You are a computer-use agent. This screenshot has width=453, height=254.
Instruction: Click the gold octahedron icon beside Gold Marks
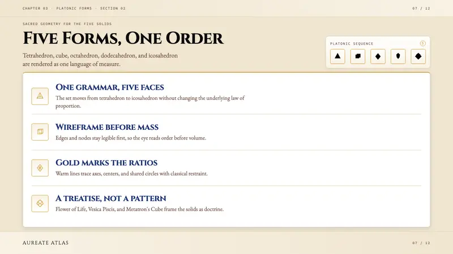[40, 168]
